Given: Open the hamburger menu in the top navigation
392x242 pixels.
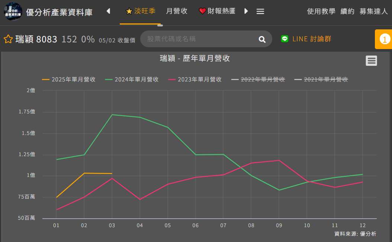Looking at the screenshot, I should click(260, 11).
